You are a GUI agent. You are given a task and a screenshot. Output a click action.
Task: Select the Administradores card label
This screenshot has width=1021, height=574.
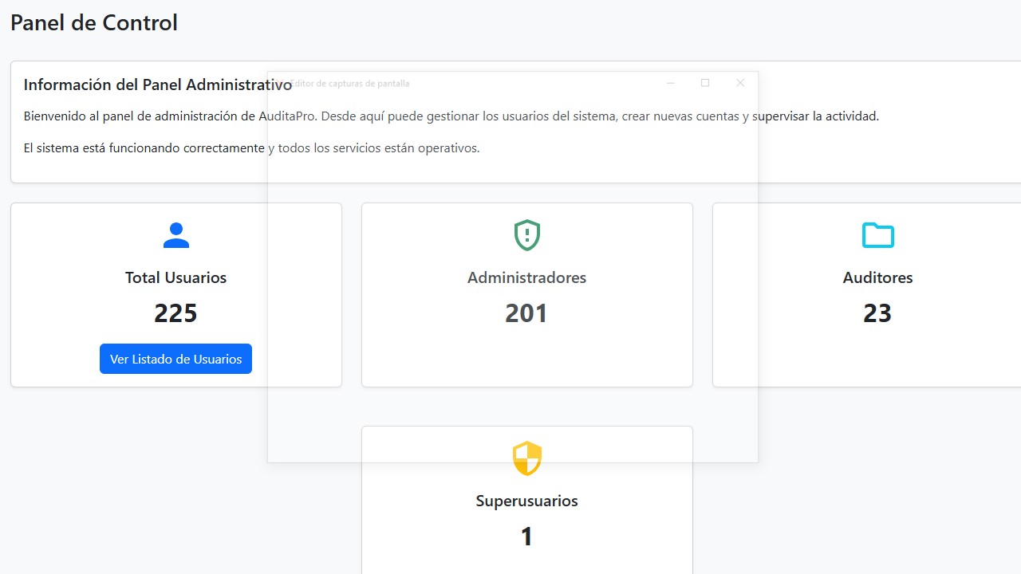tap(526, 277)
